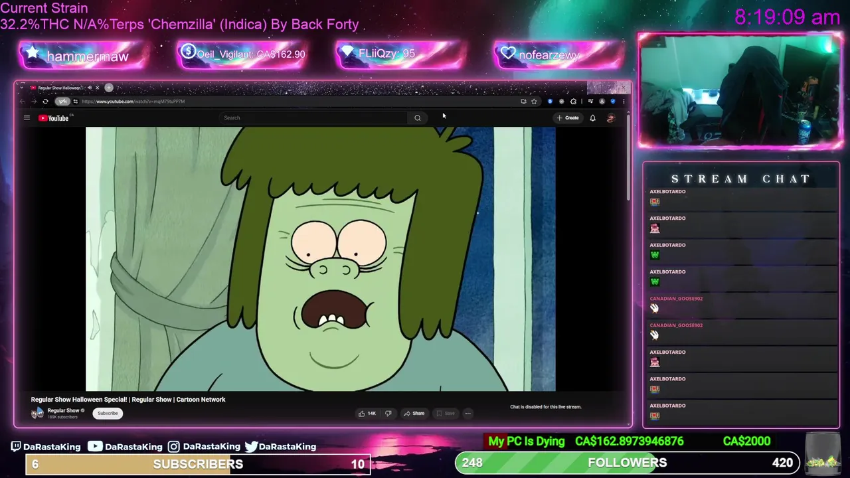Click the CA$2000 goal amount
Image resolution: width=850 pixels, height=478 pixels.
[746, 441]
